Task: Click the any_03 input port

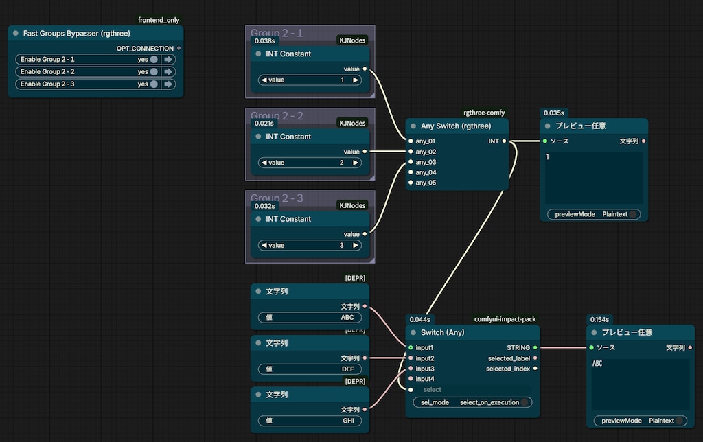Action: (411, 162)
